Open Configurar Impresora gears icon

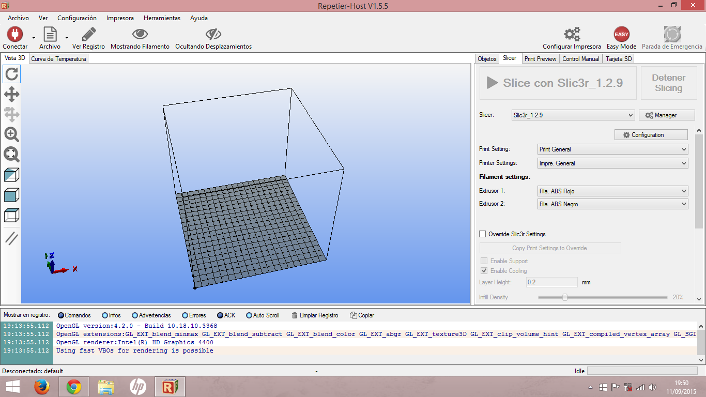(572, 35)
